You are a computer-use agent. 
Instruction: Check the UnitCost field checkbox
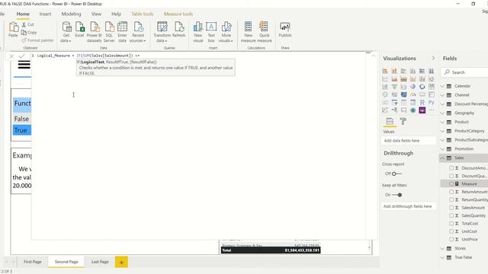(x=451, y=231)
